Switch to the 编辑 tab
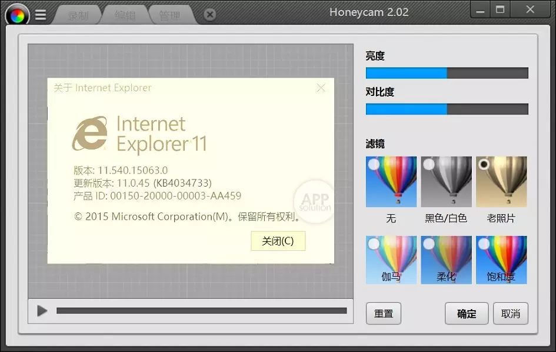Viewport: 556px width, 352px height. [125, 15]
